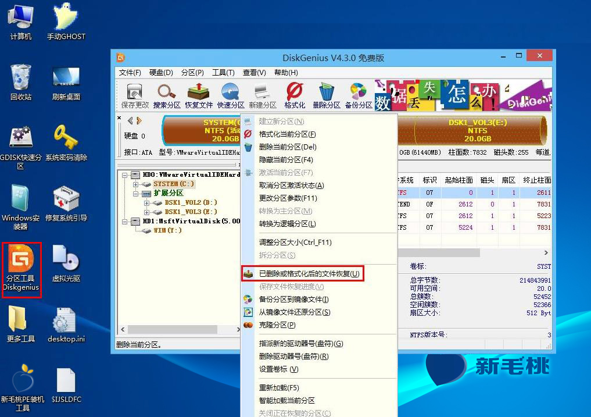Go to the next disk with arrow
591x417 pixels.
click(x=139, y=121)
